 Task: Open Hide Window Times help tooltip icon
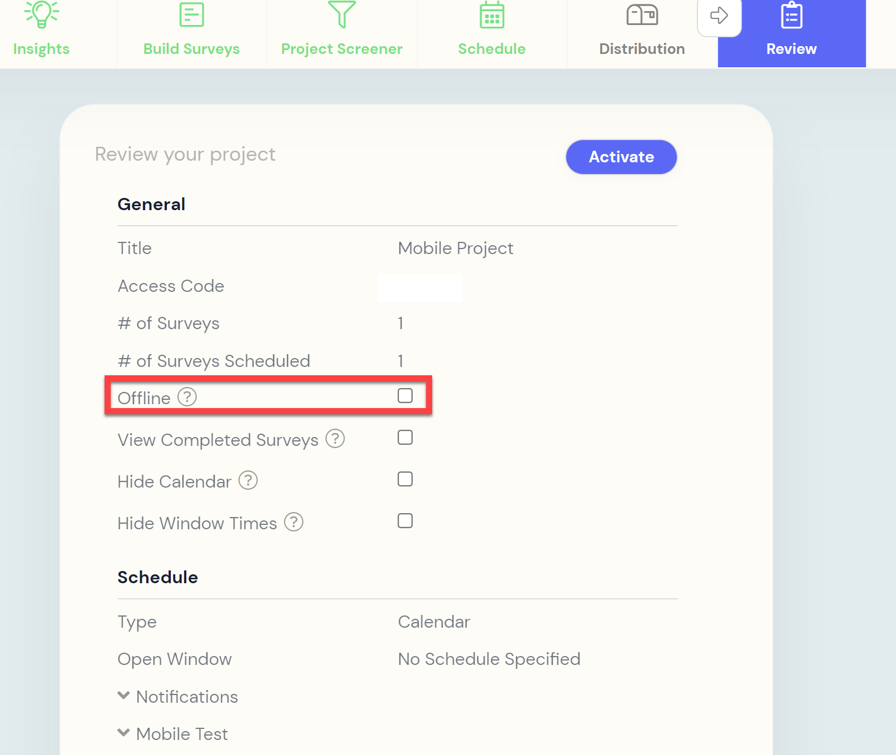[294, 522]
